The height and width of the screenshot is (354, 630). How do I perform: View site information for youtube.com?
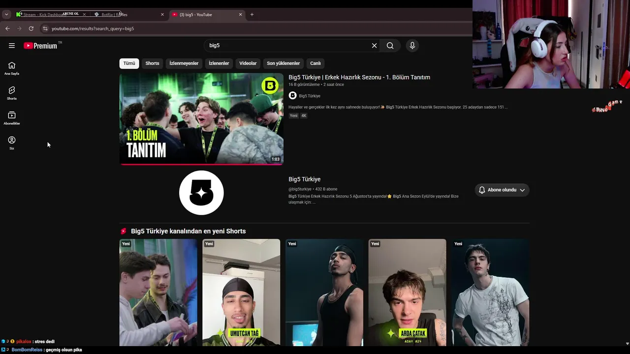[x=45, y=29]
